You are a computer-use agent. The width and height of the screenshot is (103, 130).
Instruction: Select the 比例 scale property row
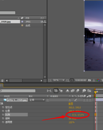point(16,115)
